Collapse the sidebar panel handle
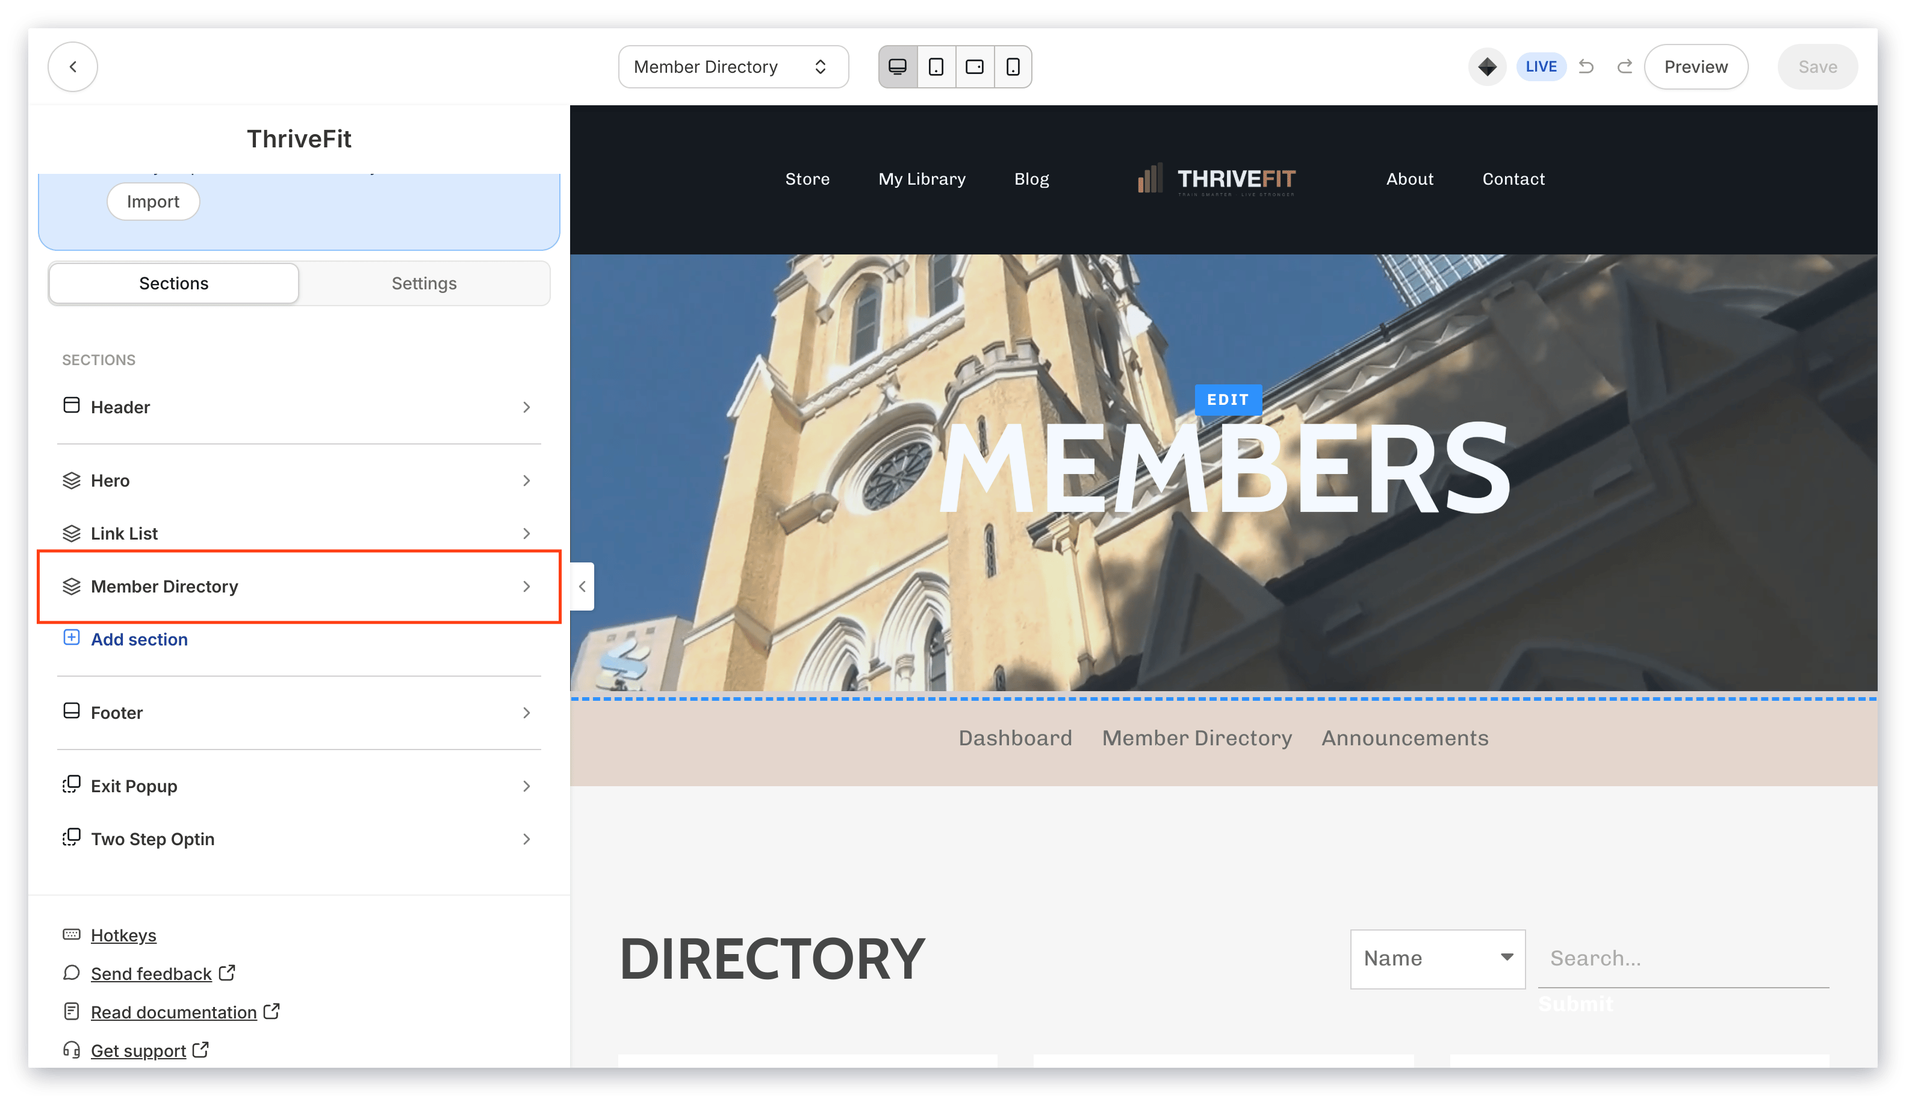This screenshot has height=1096, width=1906. pyautogui.click(x=582, y=586)
